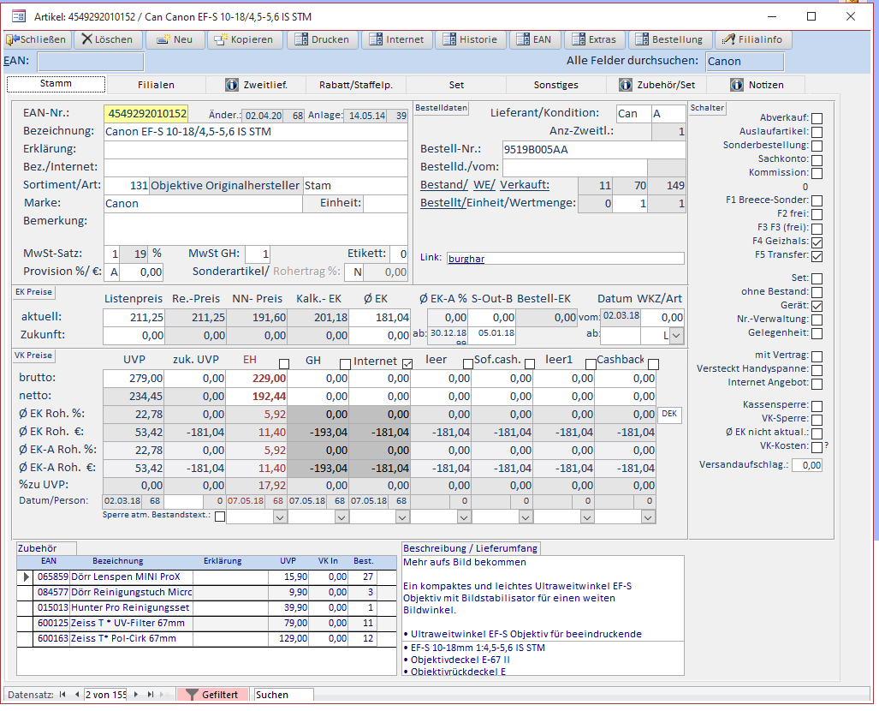Click the Historie form icon
The image size is (879, 711).
pos(449,39)
